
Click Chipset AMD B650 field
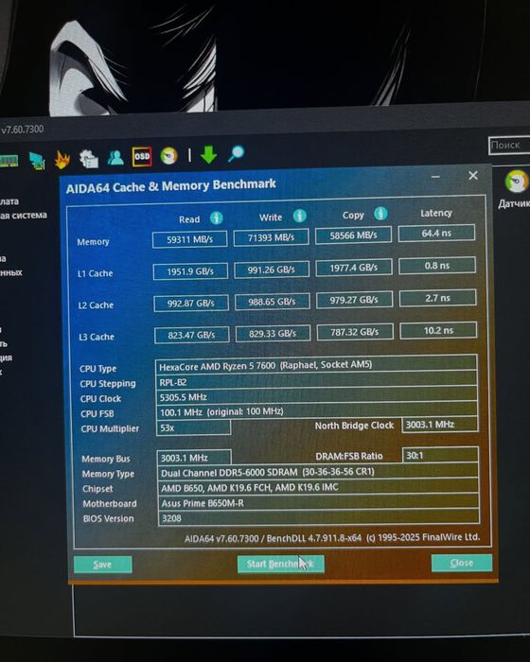(319, 487)
